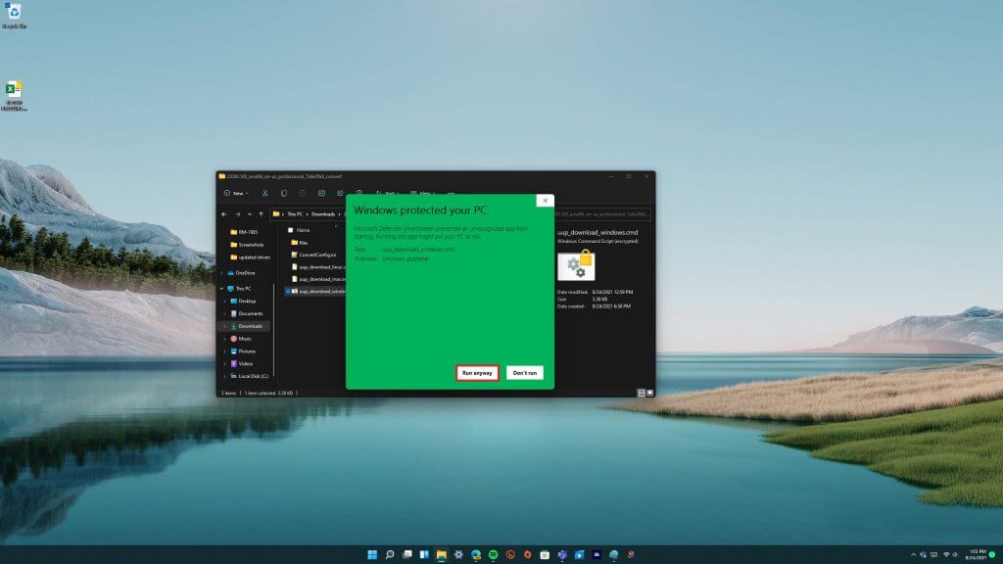Open the Recycle Bin on desktop
Image resolution: width=1003 pixels, height=564 pixels.
pyautogui.click(x=14, y=16)
